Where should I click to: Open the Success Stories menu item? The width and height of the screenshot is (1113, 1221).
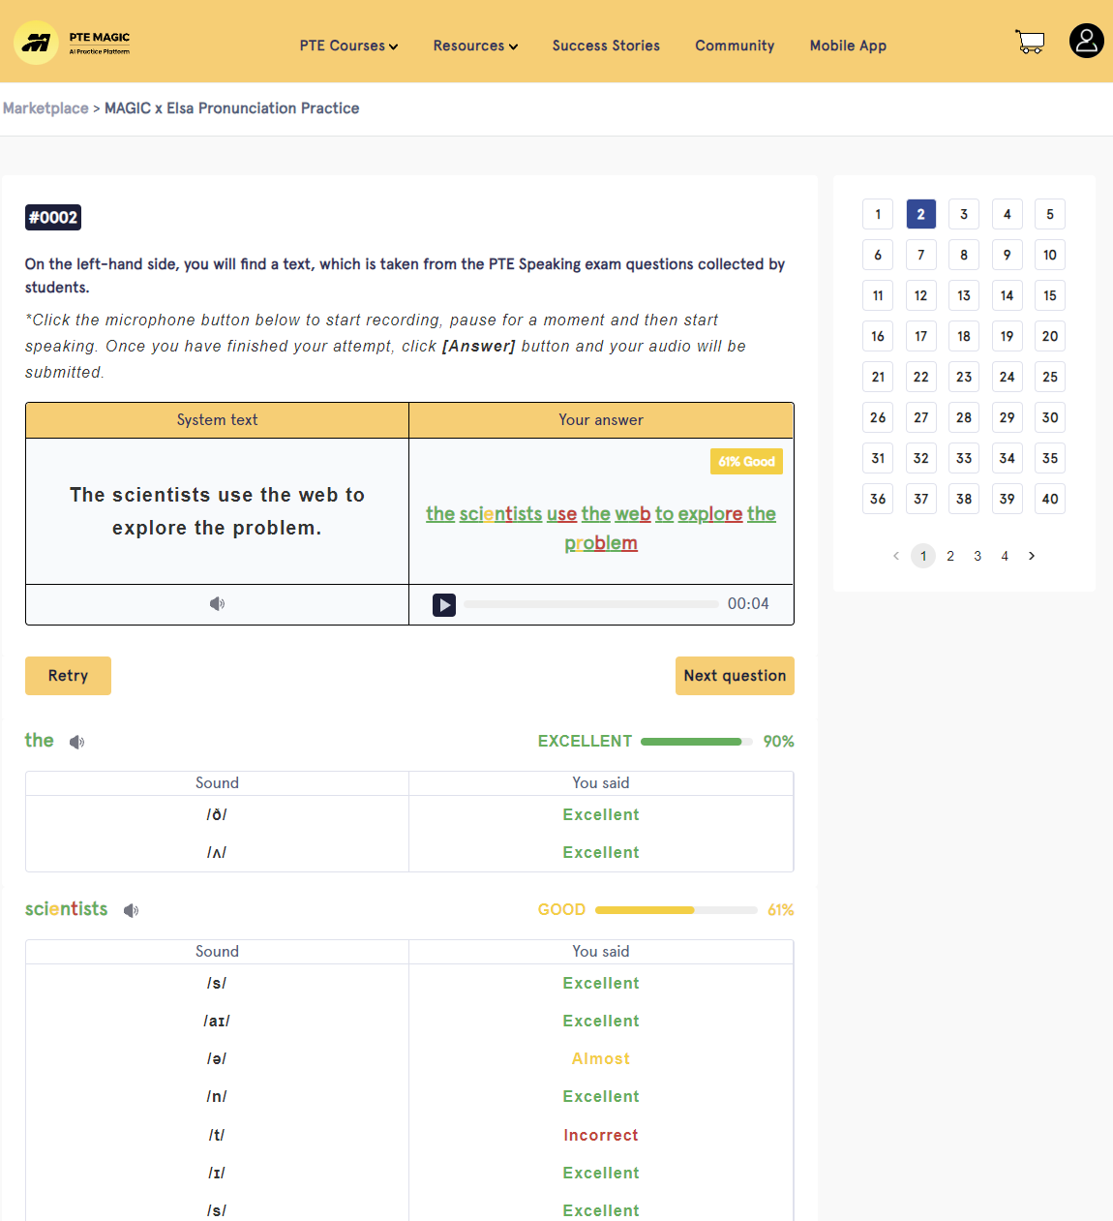pyautogui.click(x=606, y=46)
